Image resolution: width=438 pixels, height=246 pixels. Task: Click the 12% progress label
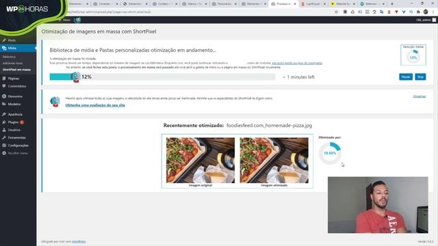click(x=87, y=77)
